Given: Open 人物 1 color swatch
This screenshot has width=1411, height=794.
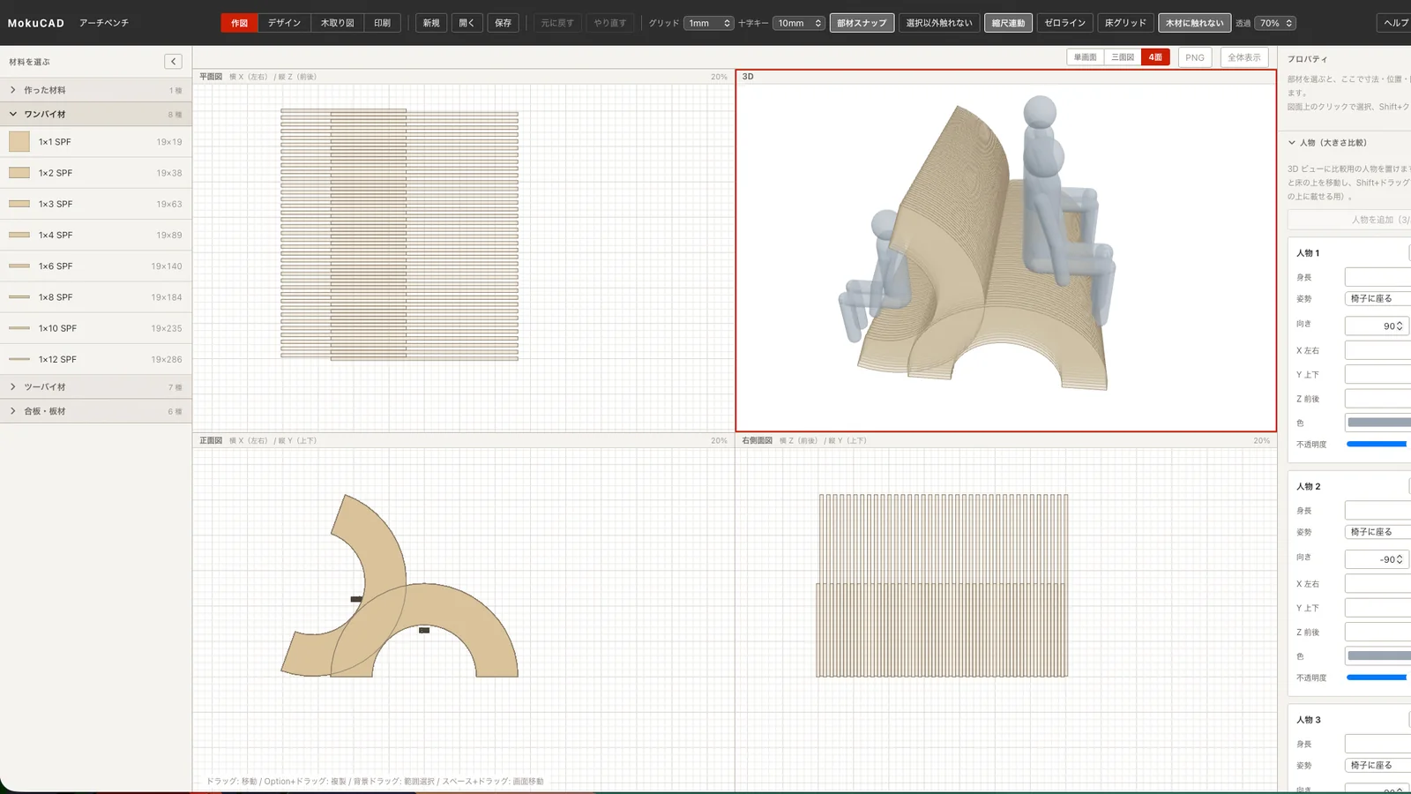Looking at the screenshot, I should [1378, 423].
